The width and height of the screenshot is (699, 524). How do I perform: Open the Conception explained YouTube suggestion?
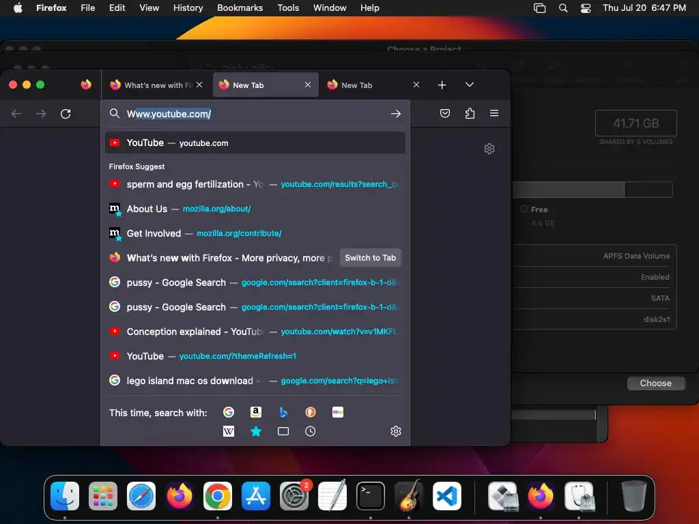pos(255,332)
